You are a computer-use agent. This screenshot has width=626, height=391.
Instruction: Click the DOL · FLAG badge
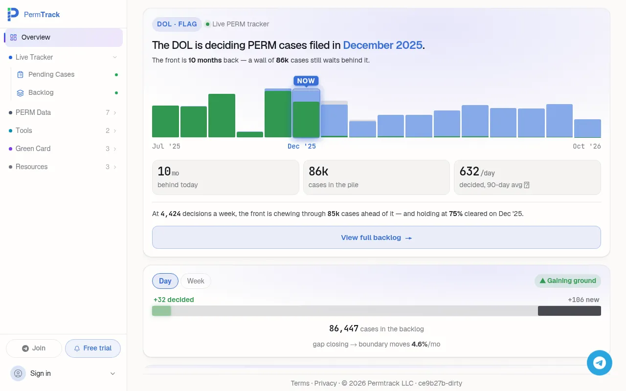177,24
